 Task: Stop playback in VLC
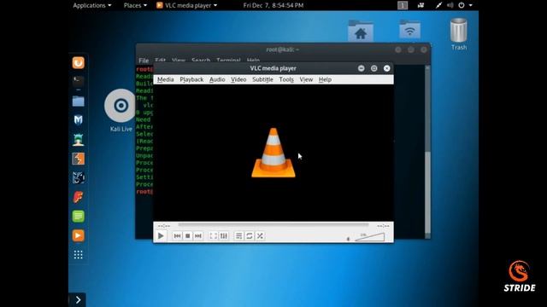coord(188,236)
